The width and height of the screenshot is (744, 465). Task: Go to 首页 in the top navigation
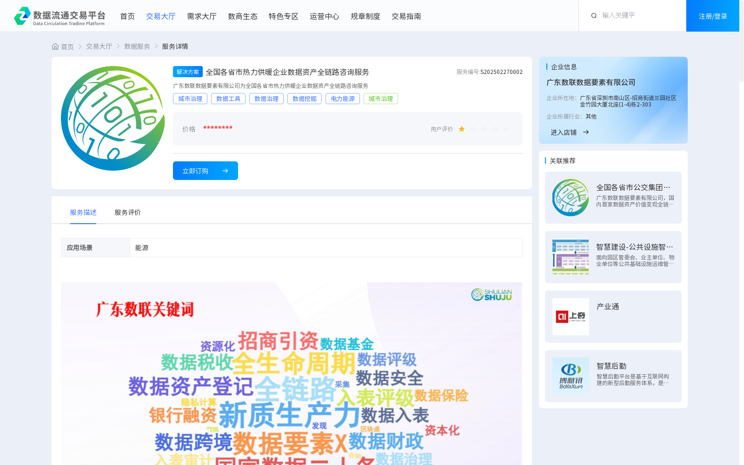click(127, 16)
